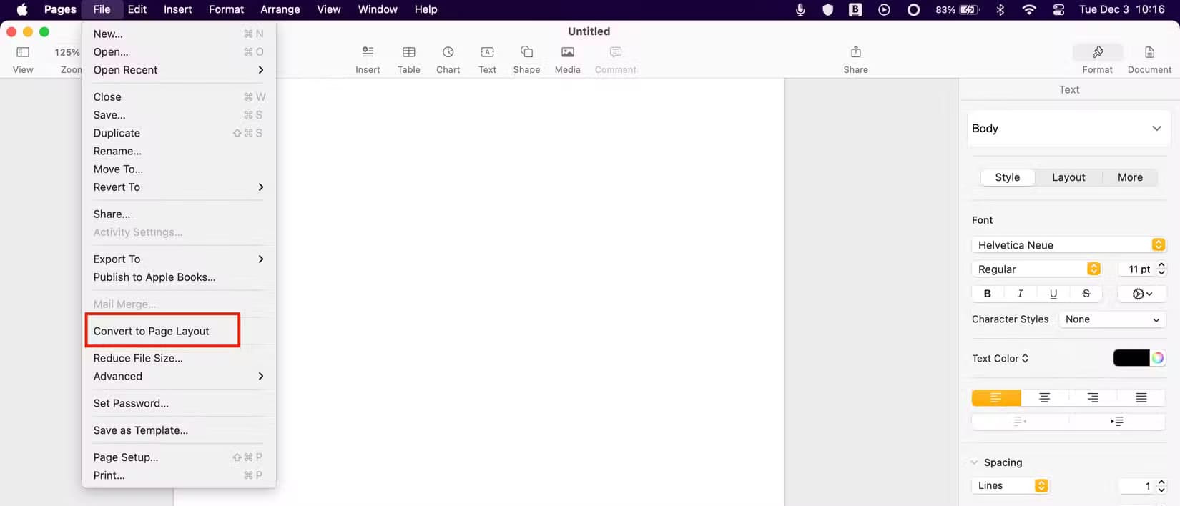Screen dimensions: 1180x506
Task: Switch to Style tab
Action: pyautogui.click(x=1008, y=177)
